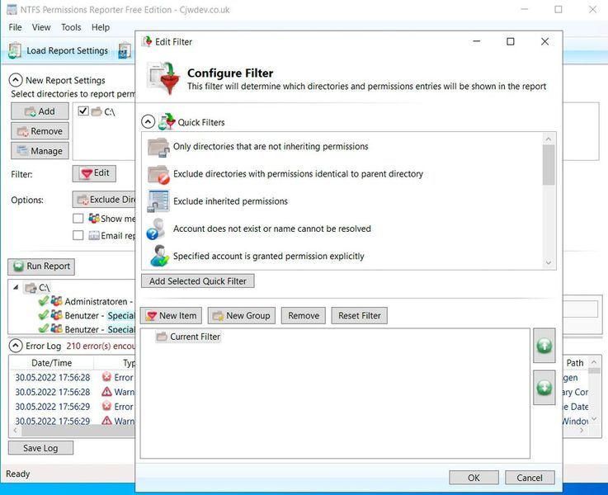Click the Quick Filters scrollbar up arrow
The width and height of the screenshot is (608, 495).
click(x=549, y=139)
